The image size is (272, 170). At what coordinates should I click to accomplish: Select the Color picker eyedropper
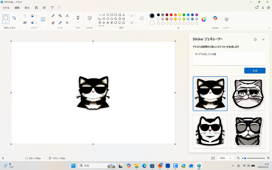click(60, 23)
